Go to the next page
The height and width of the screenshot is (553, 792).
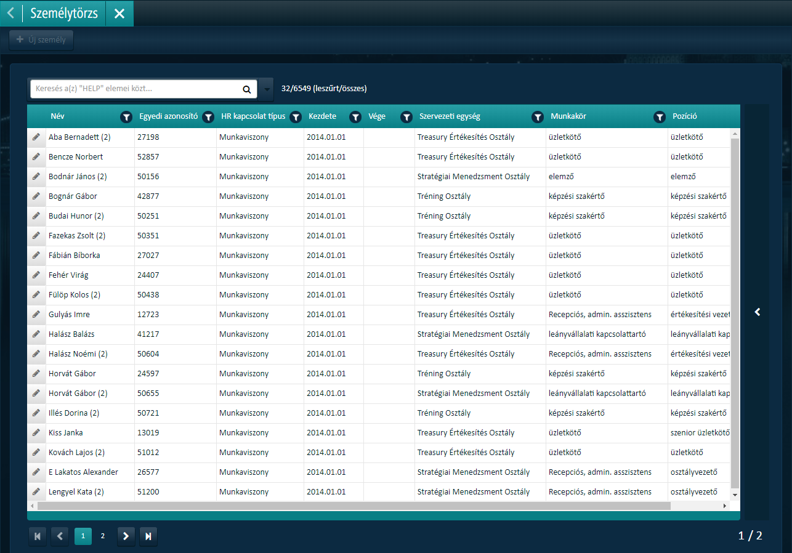[126, 536]
